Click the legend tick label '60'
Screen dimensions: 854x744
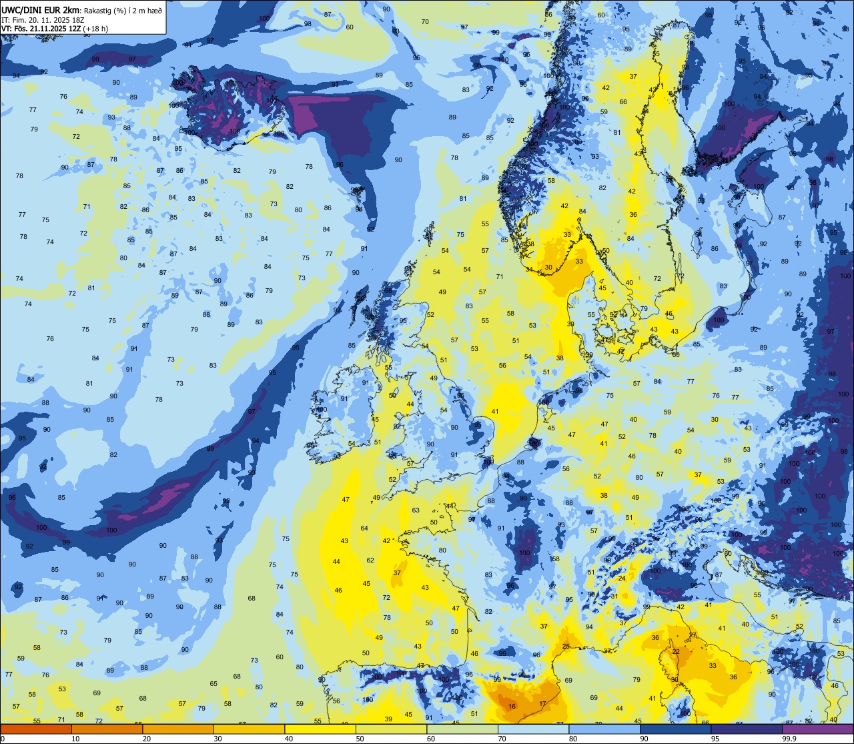click(x=431, y=739)
